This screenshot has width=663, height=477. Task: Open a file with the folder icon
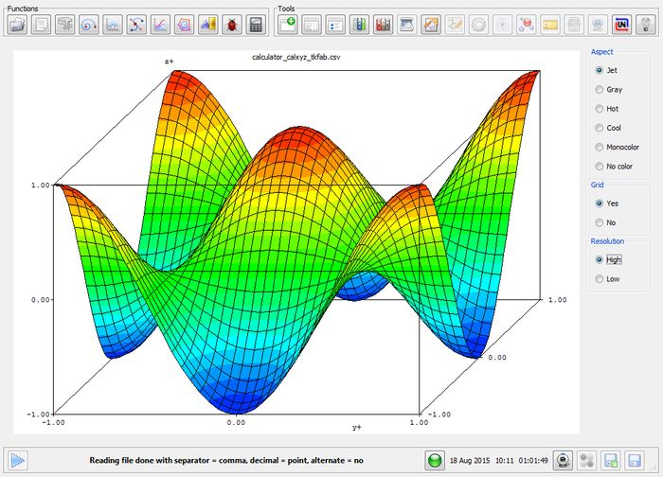point(17,25)
